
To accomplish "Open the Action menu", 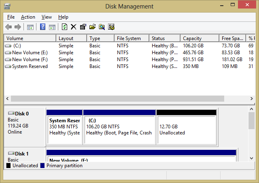I will point(28,17).
